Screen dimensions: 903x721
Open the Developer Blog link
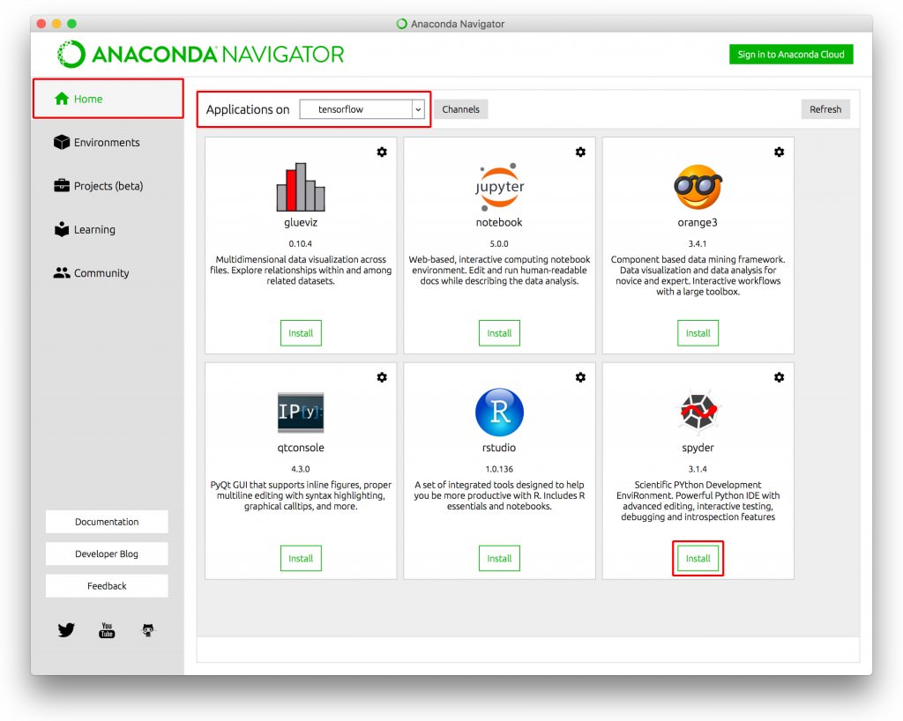(x=107, y=554)
